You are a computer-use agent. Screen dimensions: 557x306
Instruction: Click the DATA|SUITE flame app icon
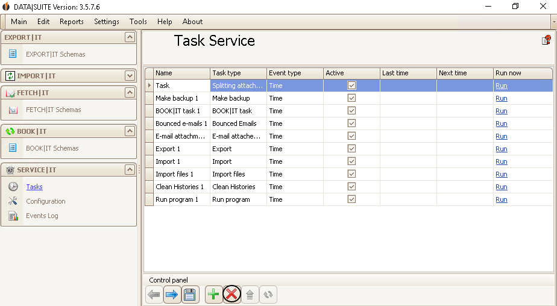point(5,7)
